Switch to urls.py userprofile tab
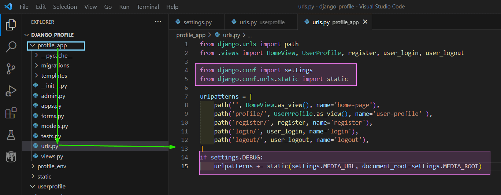 261,22
